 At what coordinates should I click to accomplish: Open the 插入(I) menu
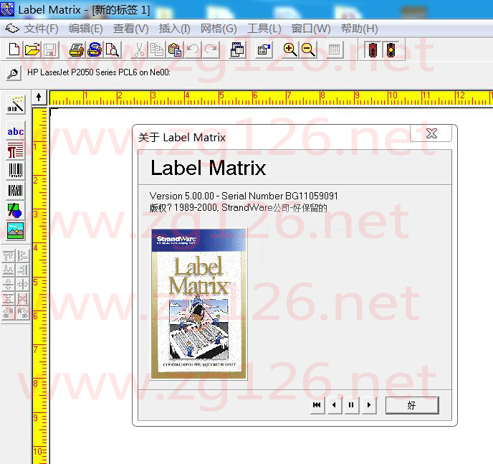pos(175,29)
